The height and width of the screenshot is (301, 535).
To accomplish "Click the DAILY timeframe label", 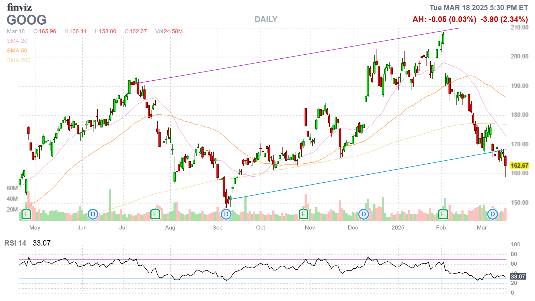I will coord(266,19).
